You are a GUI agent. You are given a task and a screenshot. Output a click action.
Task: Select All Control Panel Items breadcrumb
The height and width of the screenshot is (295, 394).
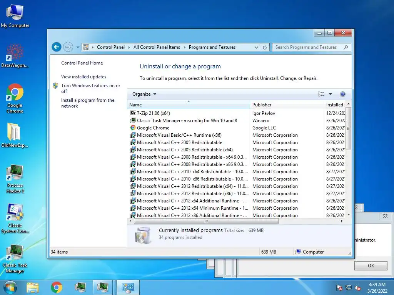click(157, 47)
